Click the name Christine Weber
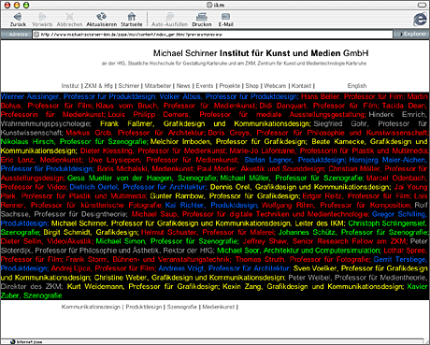The height and width of the screenshot is (345, 430). tap(121, 278)
